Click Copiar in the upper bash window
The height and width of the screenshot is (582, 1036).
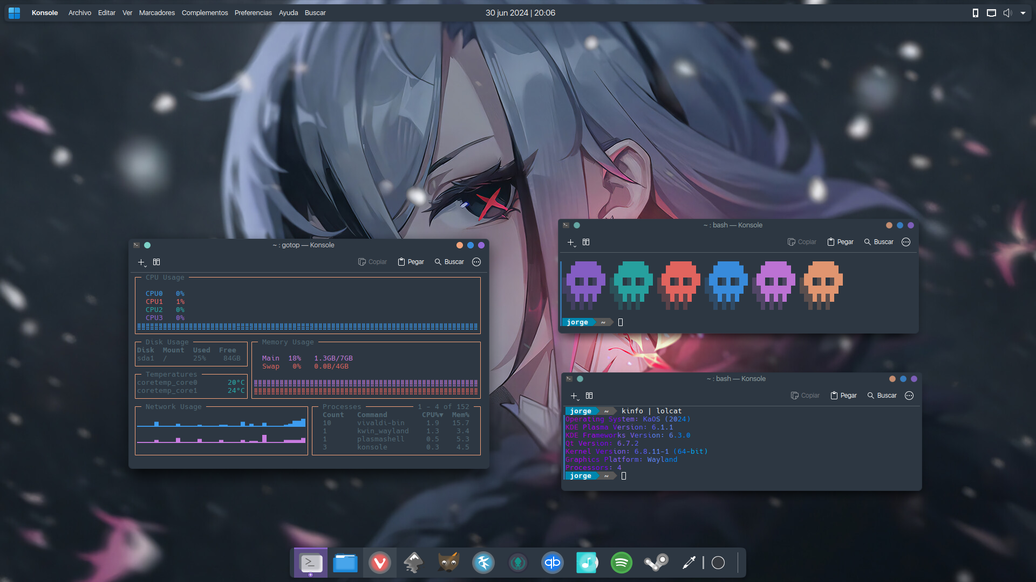click(x=802, y=242)
